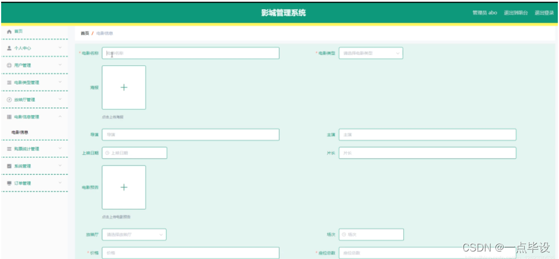This screenshot has width=559, height=259.
Task: Open 用户管理 sidebar menu
Action: pos(35,65)
